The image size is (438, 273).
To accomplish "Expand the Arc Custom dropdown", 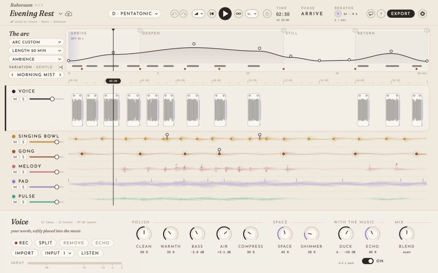I will [x=36, y=42].
